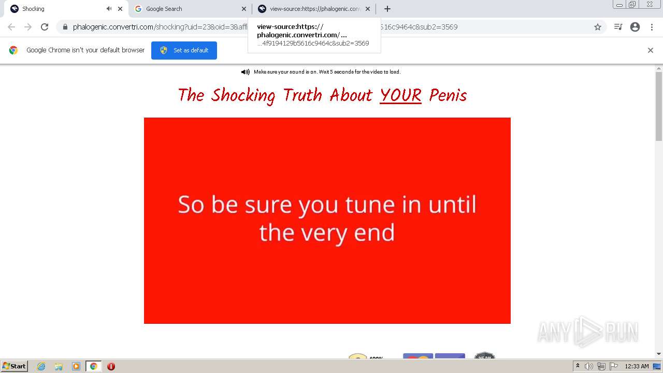Image resolution: width=663 pixels, height=373 pixels.
Task: Open the media control icon in toolbar
Action: tap(618, 27)
